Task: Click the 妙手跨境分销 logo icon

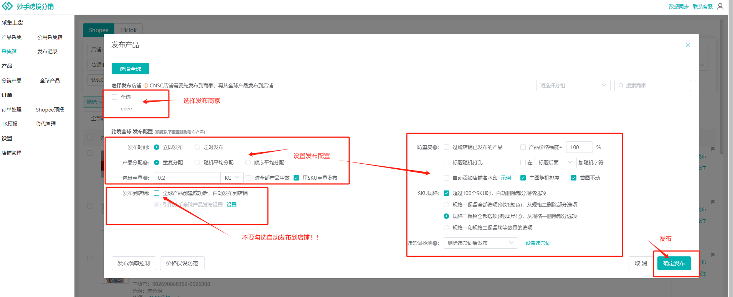Action: click(7, 6)
